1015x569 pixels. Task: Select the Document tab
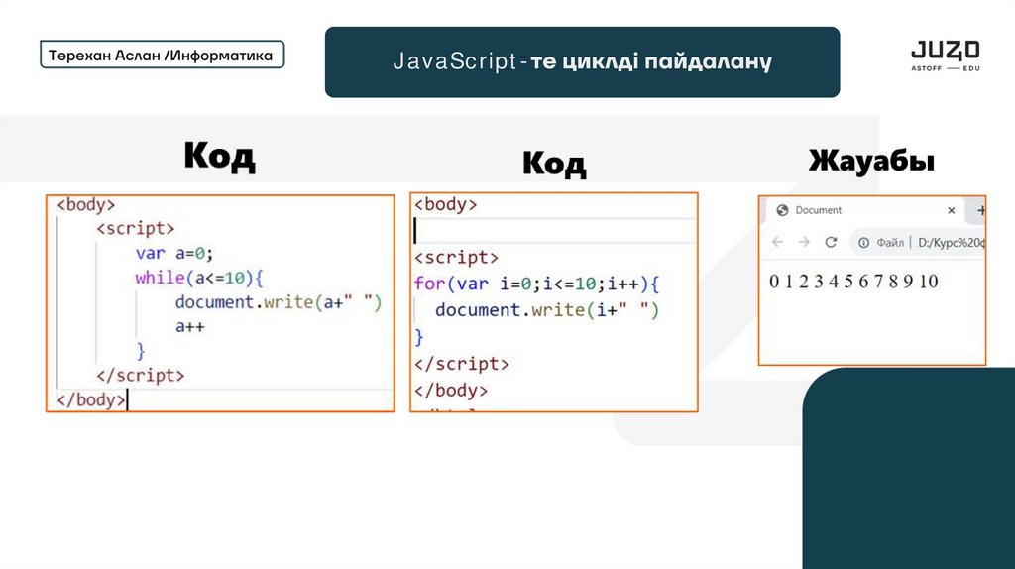pyautogui.click(x=864, y=210)
